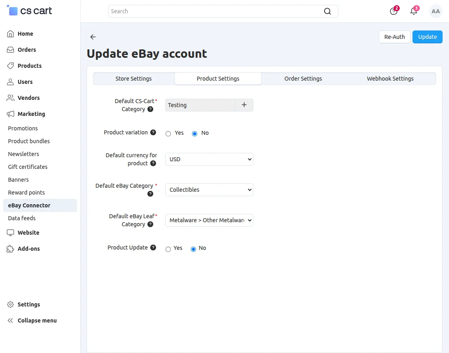Click the Marketing megaphone icon in sidebar
This screenshot has height=353, width=449.
click(10, 114)
